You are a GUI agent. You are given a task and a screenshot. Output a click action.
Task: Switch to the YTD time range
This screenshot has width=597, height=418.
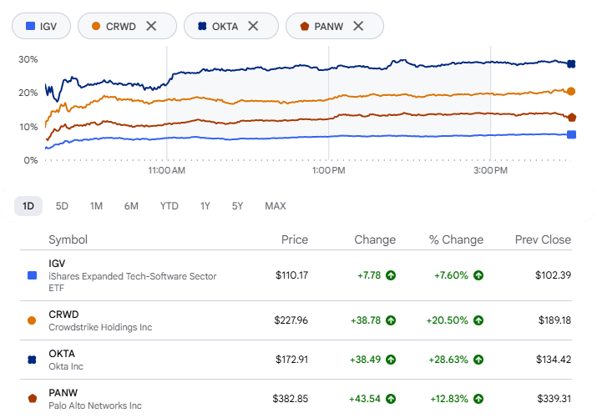coord(169,206)
